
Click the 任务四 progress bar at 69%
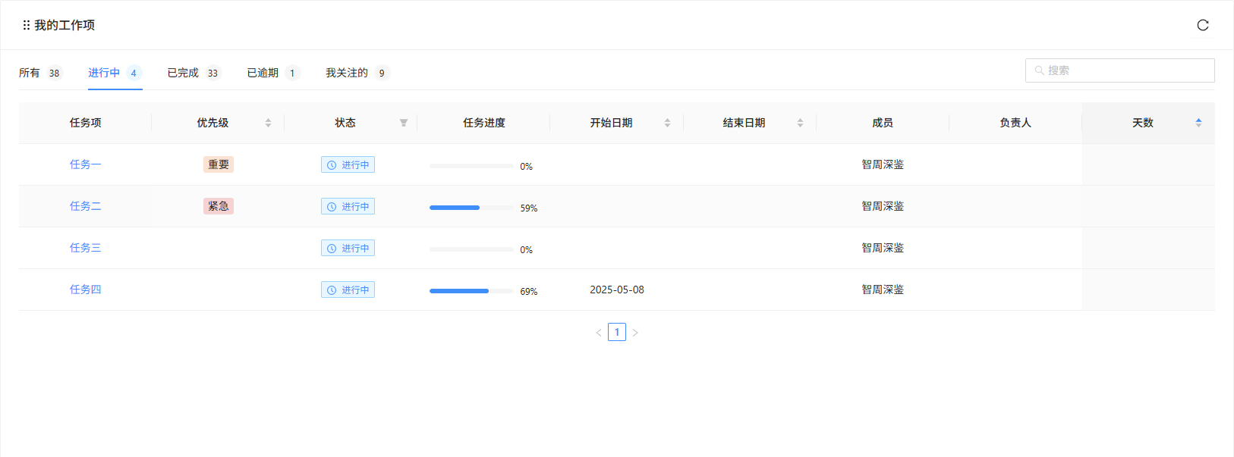471,291
